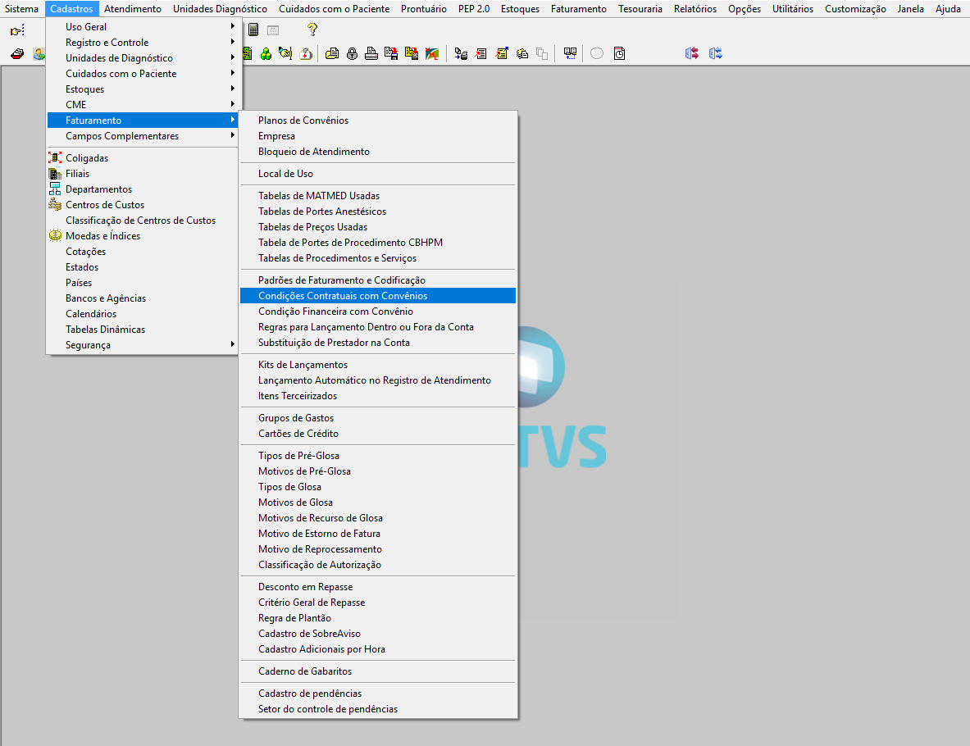Screen dimensions: 970x746
Task: Click the red icon at toolbar's left end
Action: point(17,54)
